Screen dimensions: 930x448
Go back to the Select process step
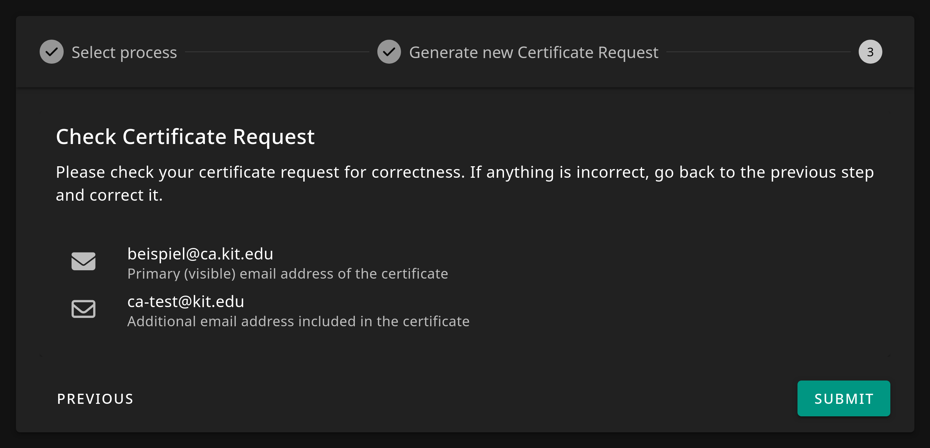click(124, 53)
